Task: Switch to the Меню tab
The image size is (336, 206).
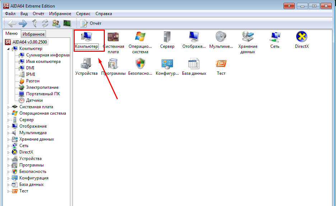Action: (x=11, y=33)
